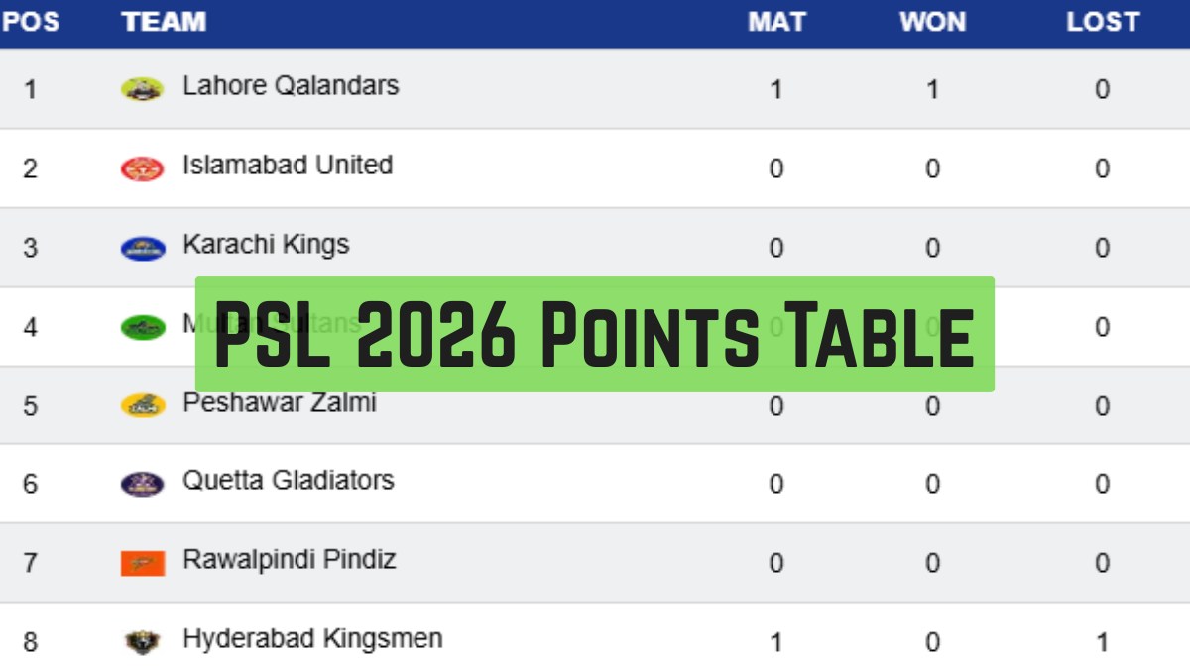Click the Lahore Qalandars team logo
The height and width of the screenshot is (669, 1190).
click(x=142, y=89)
